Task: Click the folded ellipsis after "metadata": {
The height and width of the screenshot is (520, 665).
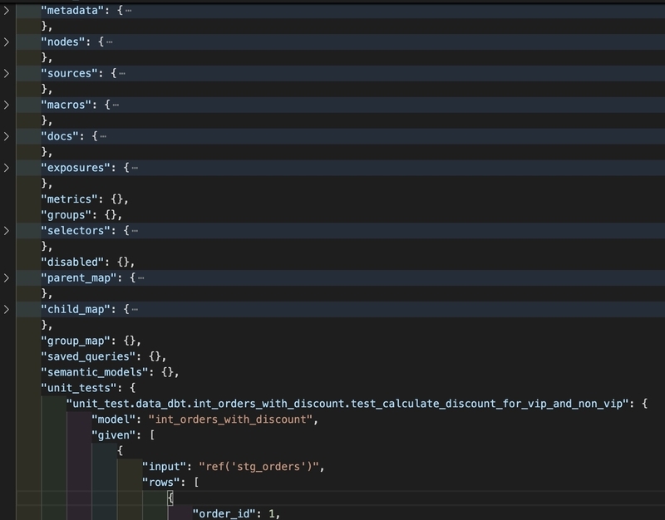Action: 129,11
